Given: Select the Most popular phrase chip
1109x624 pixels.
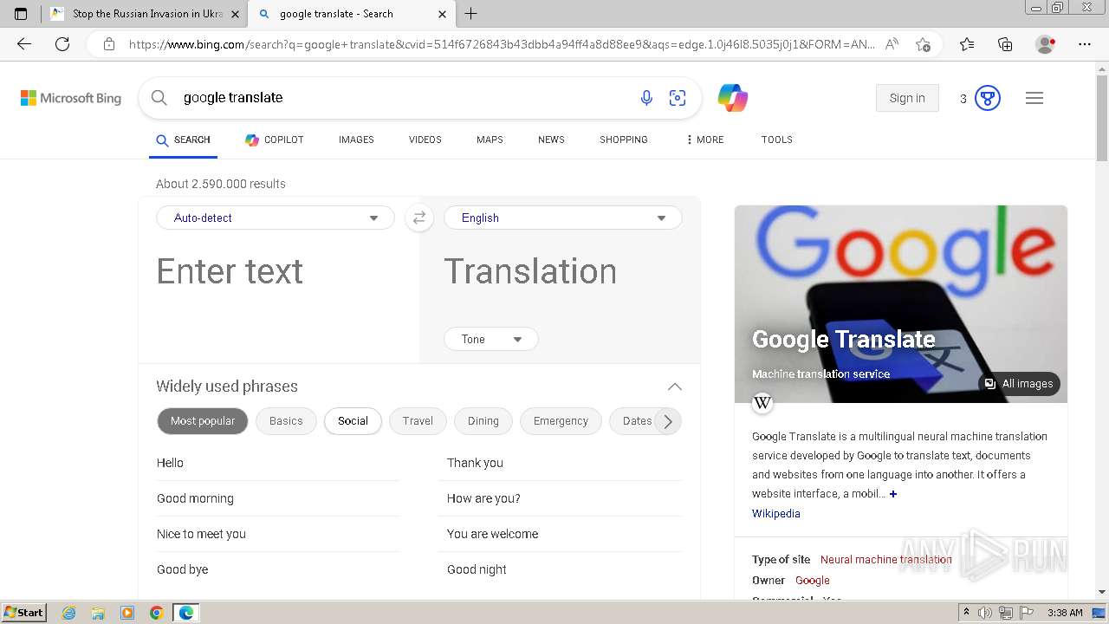Looking at the screenshot, I should (x=203, y=421).
